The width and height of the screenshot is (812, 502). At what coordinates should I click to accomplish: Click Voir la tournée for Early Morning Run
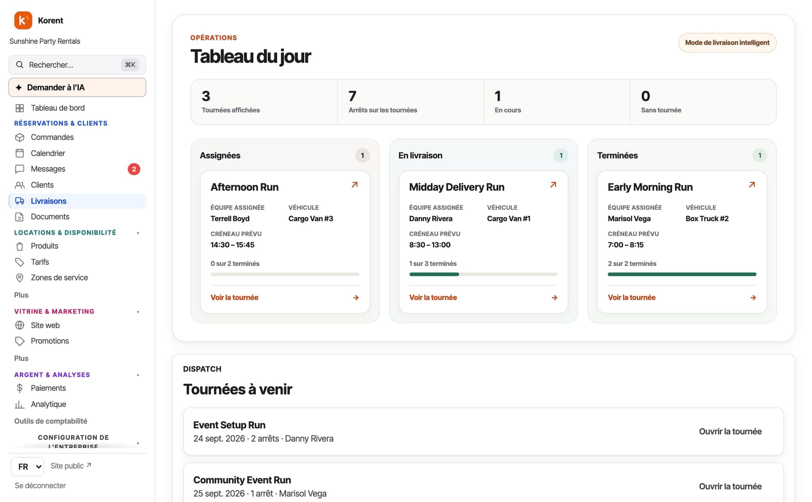point(632,298)
